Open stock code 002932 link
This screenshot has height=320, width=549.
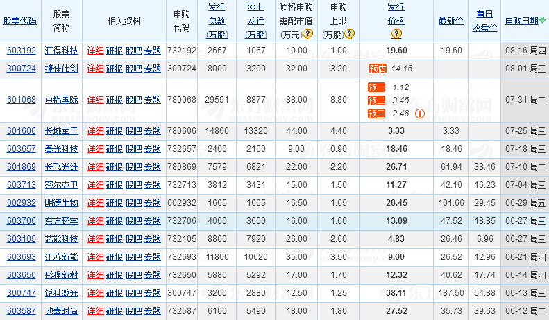pyautogui.click(x=22, y=203)
